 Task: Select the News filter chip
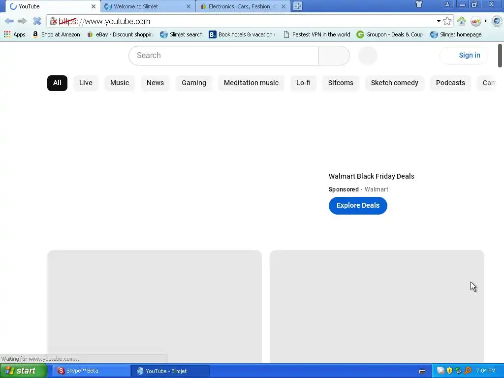tap(155, 83)
